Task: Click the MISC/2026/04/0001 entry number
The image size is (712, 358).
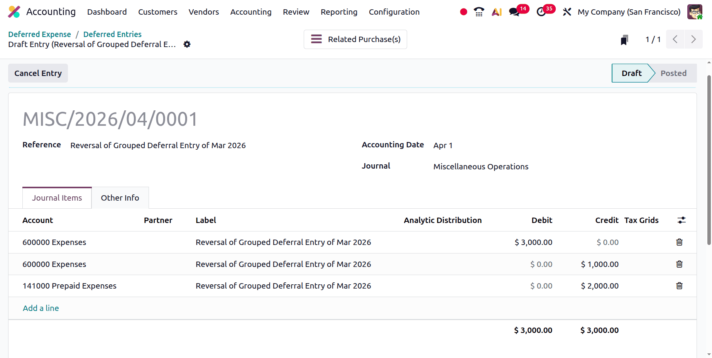Action: point(110,119)
